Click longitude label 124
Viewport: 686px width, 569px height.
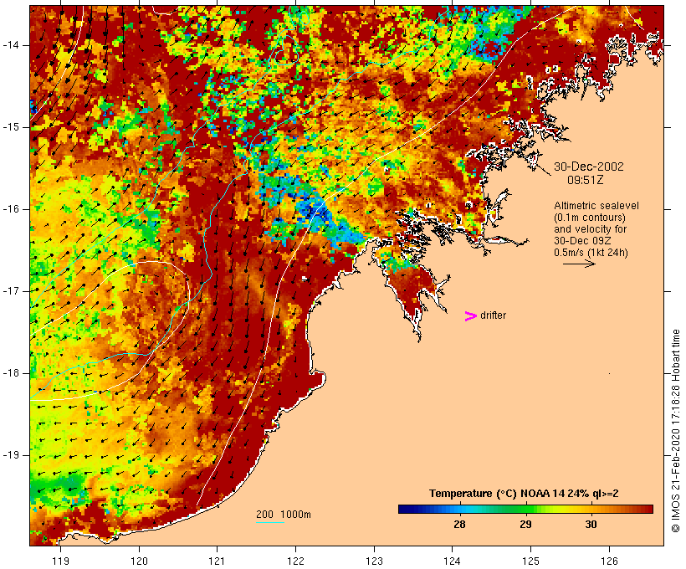coord(452,561)
